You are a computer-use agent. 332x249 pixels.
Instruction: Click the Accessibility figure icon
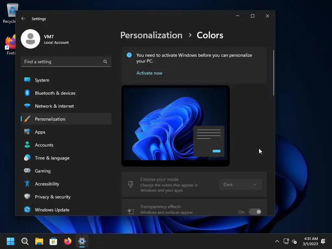(27, 184)
